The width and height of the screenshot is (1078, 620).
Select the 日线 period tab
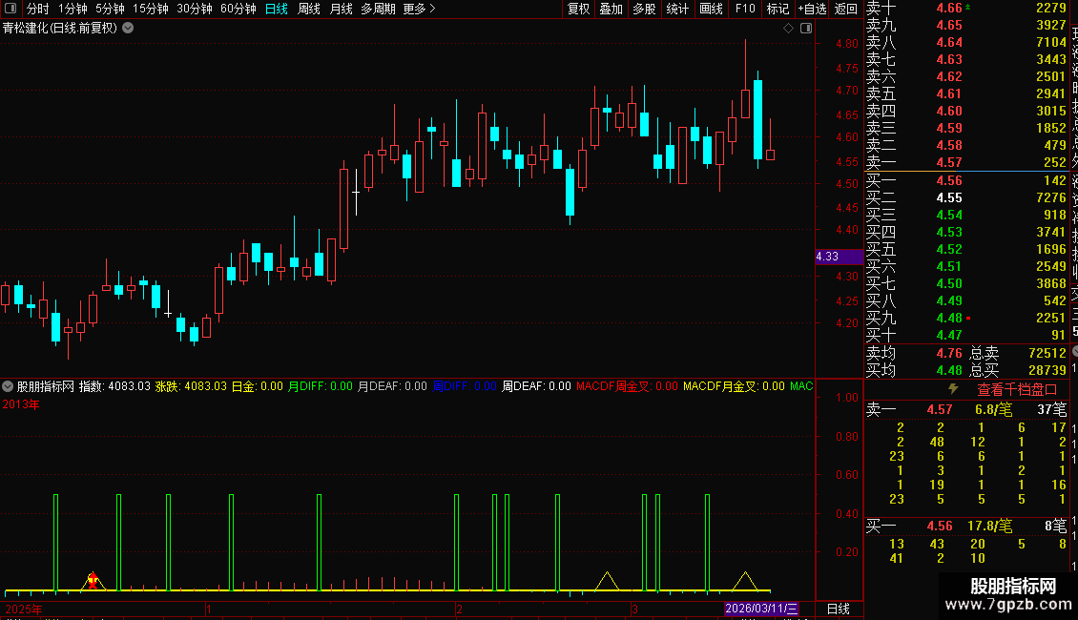pyautogui.click(x=277, y=9)
